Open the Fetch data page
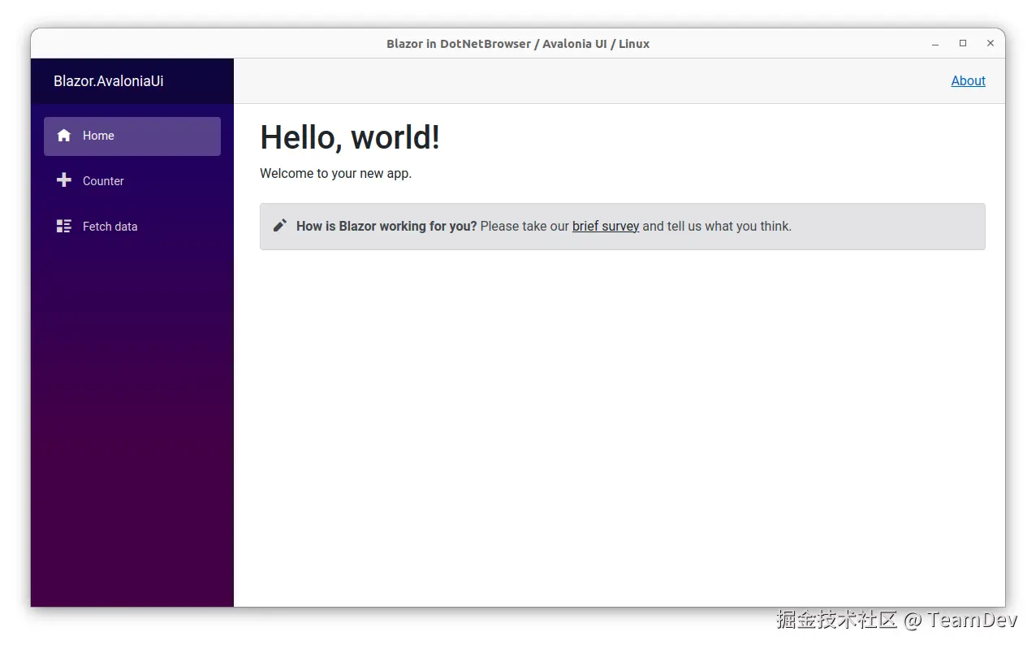 110,226
